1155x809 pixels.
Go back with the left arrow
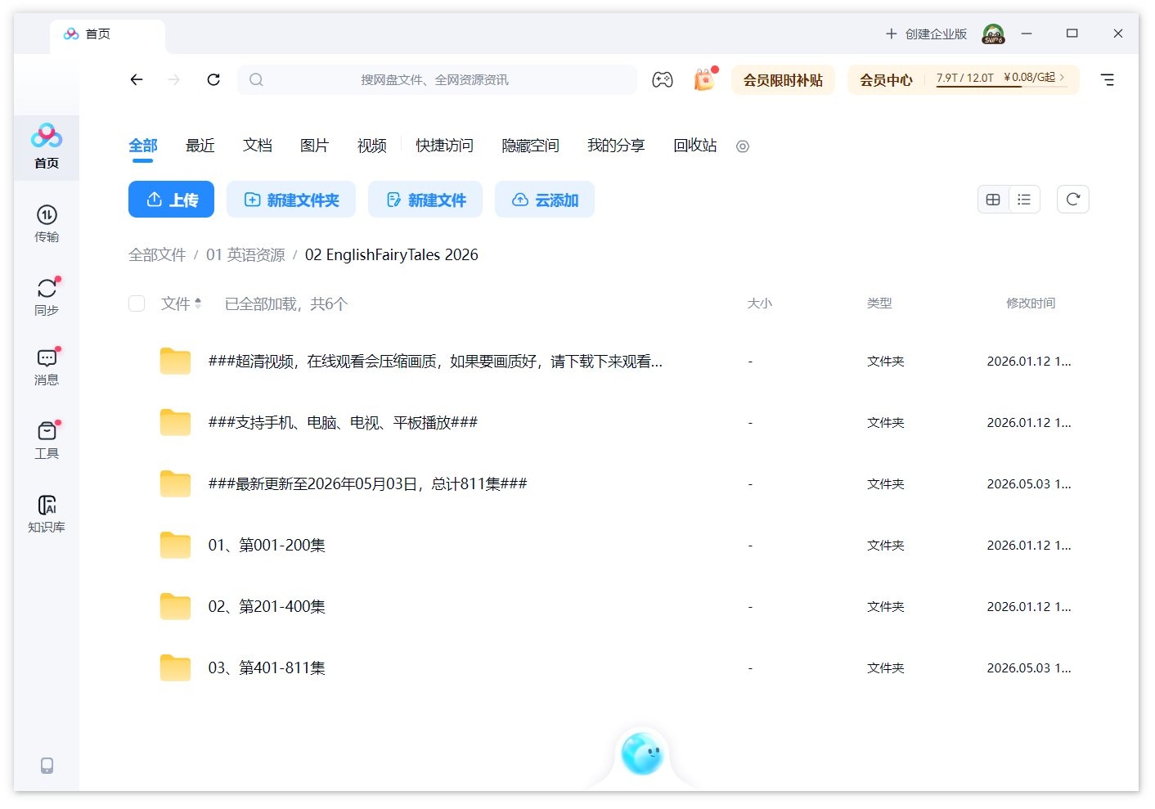[x=137, y=79]
